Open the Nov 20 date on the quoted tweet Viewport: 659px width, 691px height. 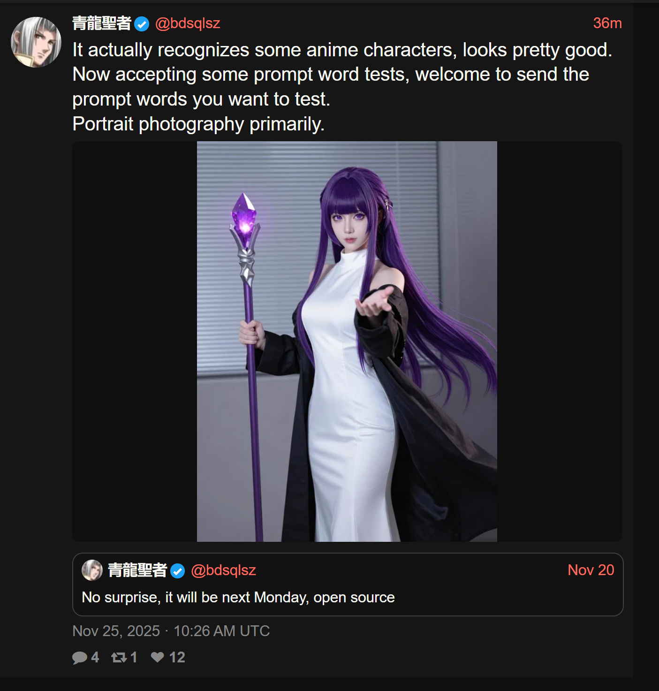tap(591, 570)
